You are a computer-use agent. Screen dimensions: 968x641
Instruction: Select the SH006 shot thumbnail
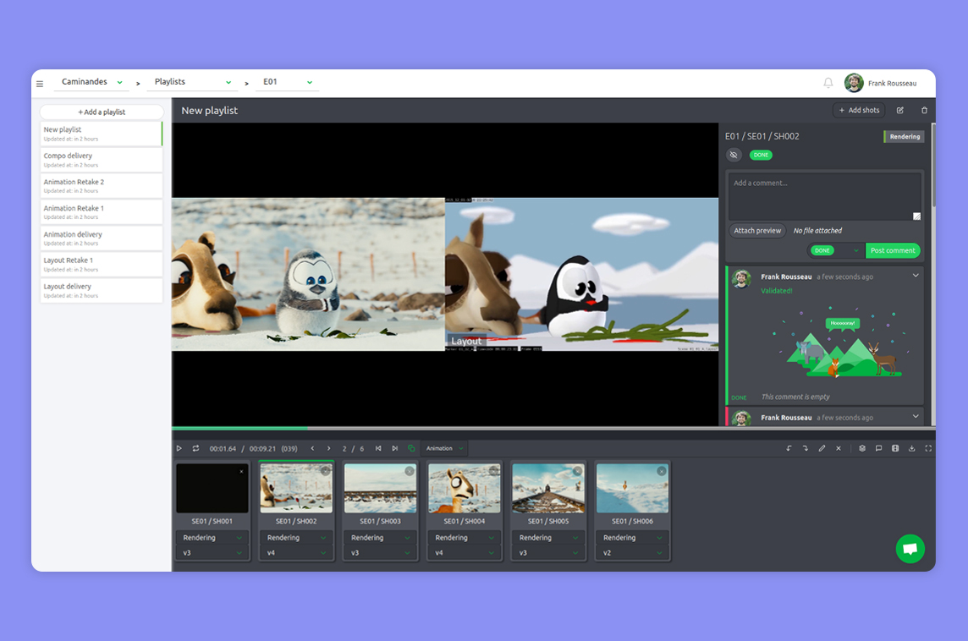point(632,489)
